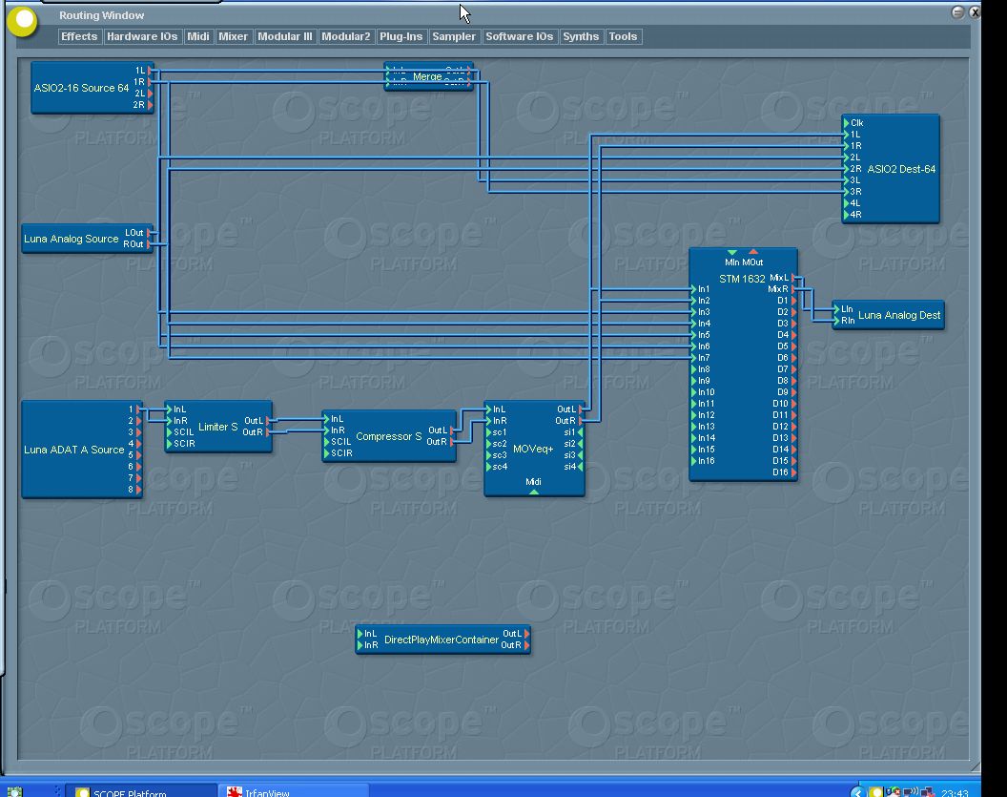
Task: Open the Hardware IOs menu
Action: tap(142, 36)
